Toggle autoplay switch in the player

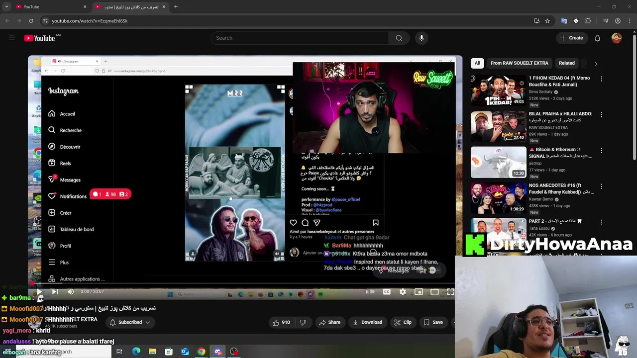369,292
